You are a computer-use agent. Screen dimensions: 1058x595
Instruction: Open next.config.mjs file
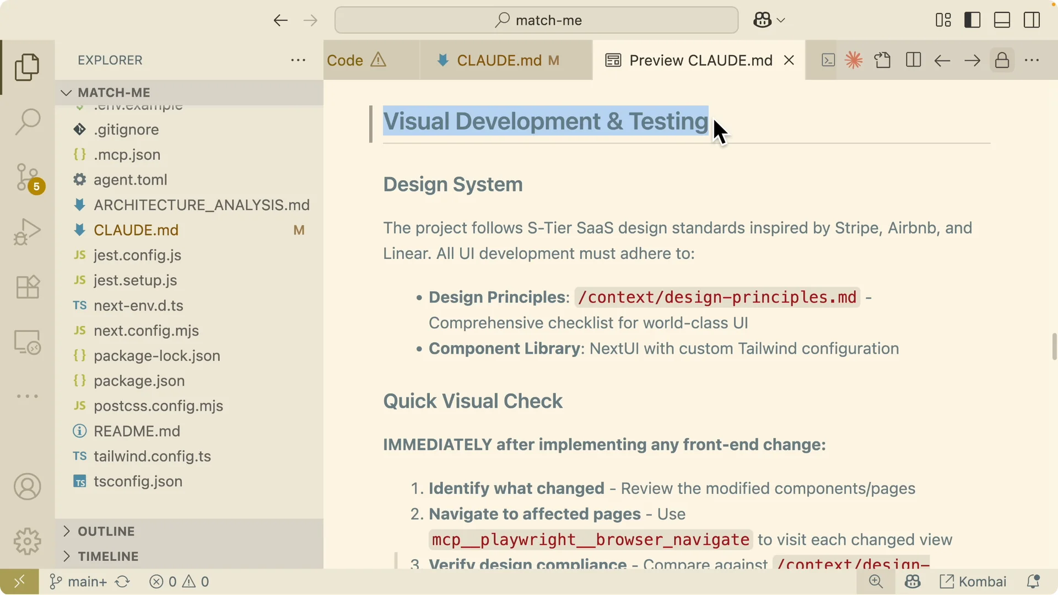(189, 331)
